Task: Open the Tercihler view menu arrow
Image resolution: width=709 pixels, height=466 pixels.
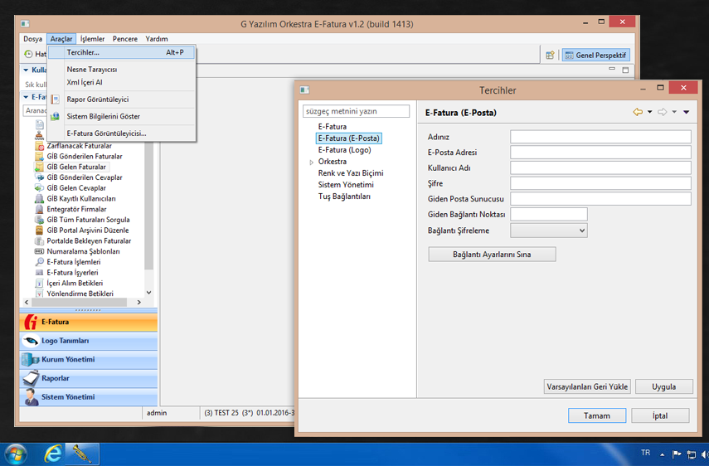Action: tap(687, 112)
